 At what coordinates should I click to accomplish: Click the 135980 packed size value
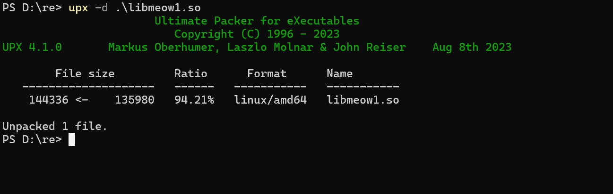[134, 100]
